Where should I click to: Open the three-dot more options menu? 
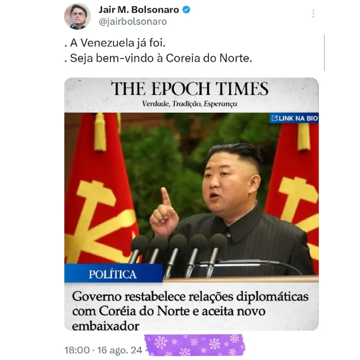[313, 14]
